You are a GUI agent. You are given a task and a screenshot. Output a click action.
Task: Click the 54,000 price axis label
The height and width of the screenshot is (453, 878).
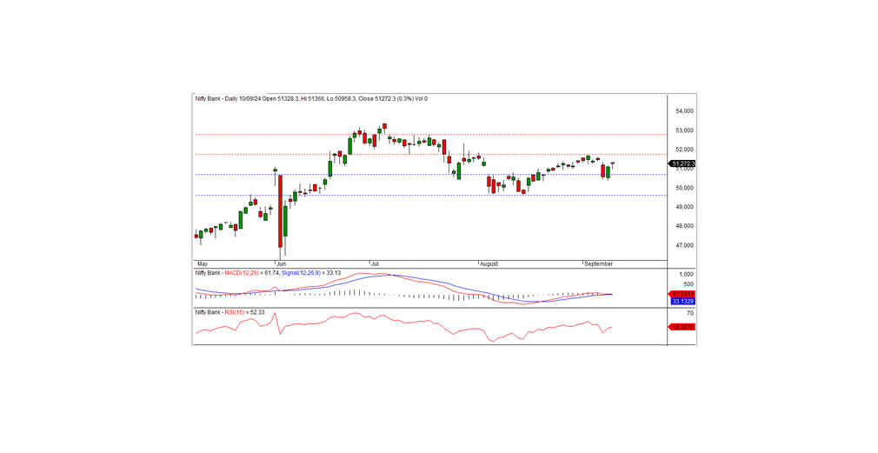click(684, 111)
